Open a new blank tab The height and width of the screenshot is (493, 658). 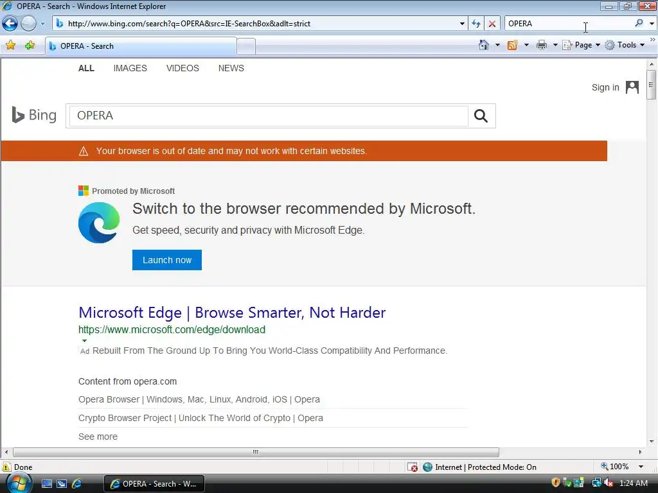tap(246, 46)
